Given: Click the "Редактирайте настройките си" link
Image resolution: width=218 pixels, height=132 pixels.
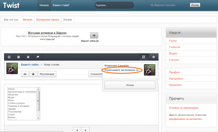Looking at the screenshot, I should point(122,70).
